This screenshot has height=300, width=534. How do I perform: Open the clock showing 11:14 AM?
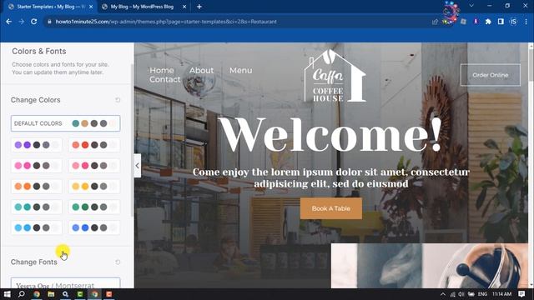pos(501,294)
